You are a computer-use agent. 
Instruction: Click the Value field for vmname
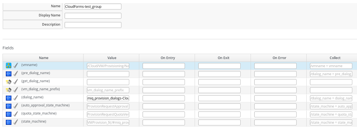[108, 66]
